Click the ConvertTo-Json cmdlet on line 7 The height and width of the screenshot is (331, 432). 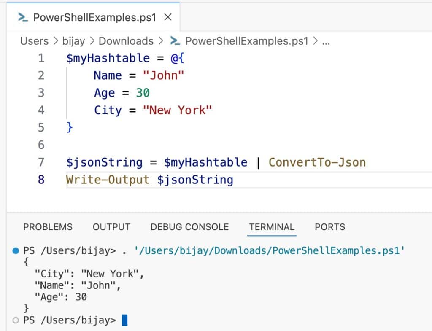click(x=318, y=162)
